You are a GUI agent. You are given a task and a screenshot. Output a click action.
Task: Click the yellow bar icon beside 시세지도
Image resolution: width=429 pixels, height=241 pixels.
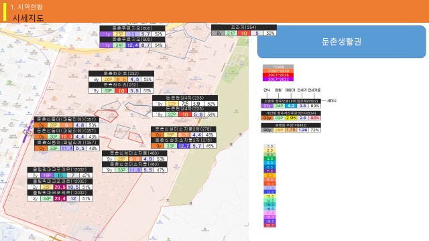point(5,11)
